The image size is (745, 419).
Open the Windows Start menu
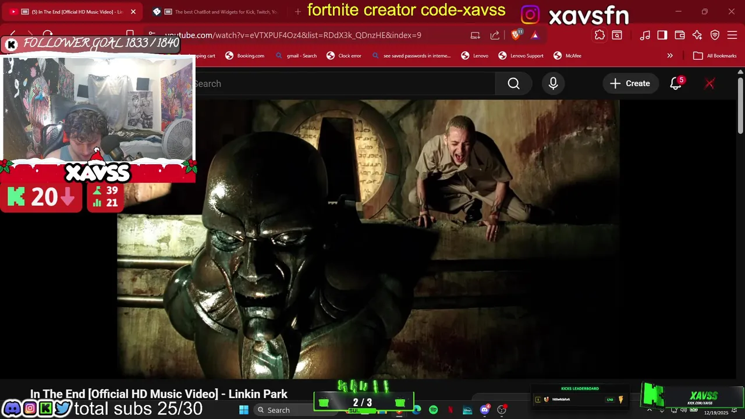pos(244,410)
